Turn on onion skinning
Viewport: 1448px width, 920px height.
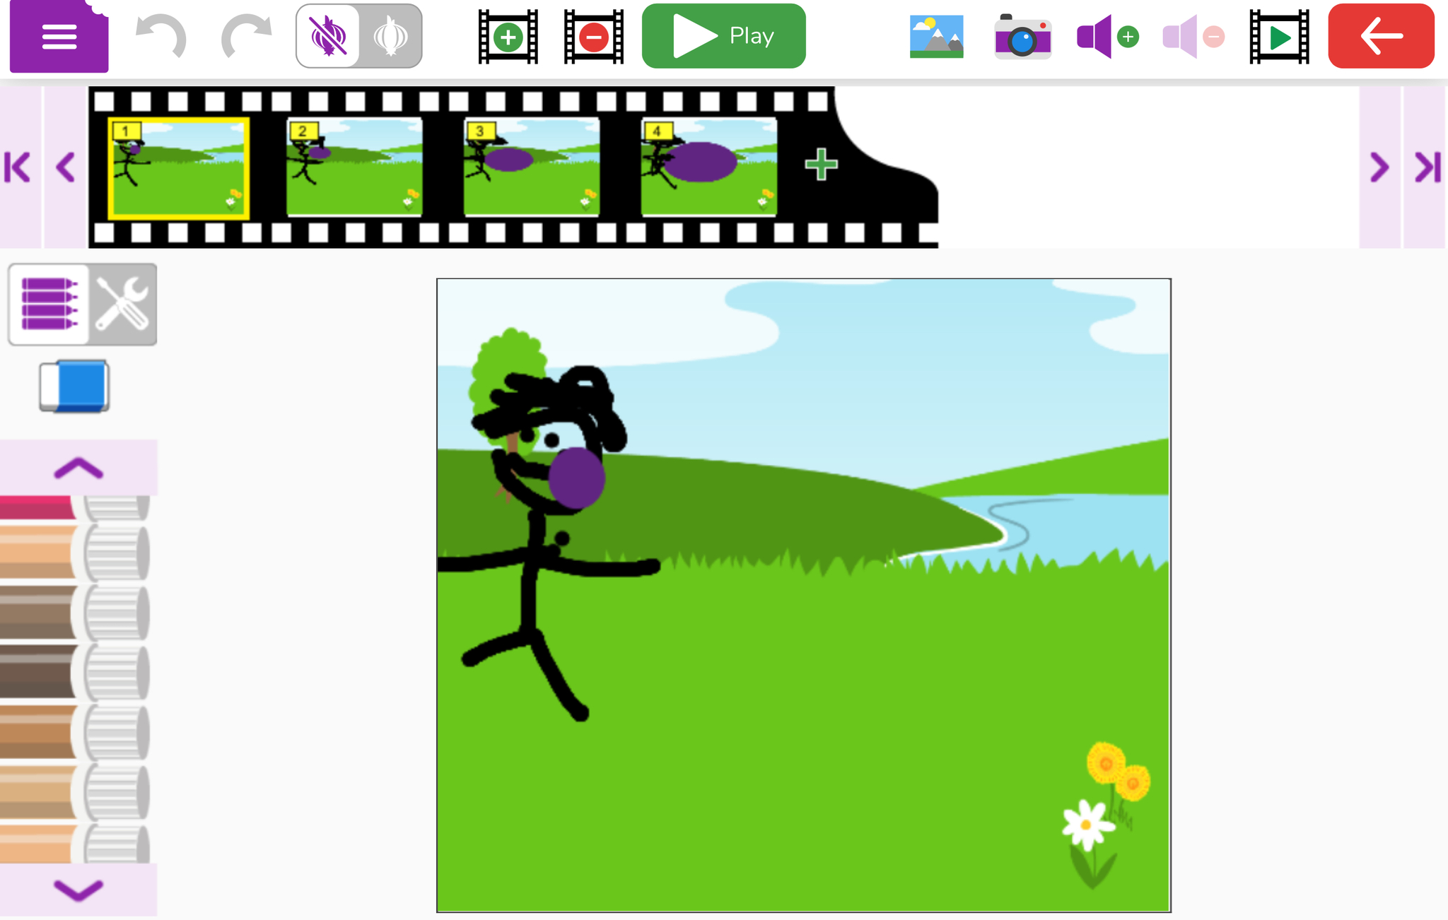coord(390,37)
